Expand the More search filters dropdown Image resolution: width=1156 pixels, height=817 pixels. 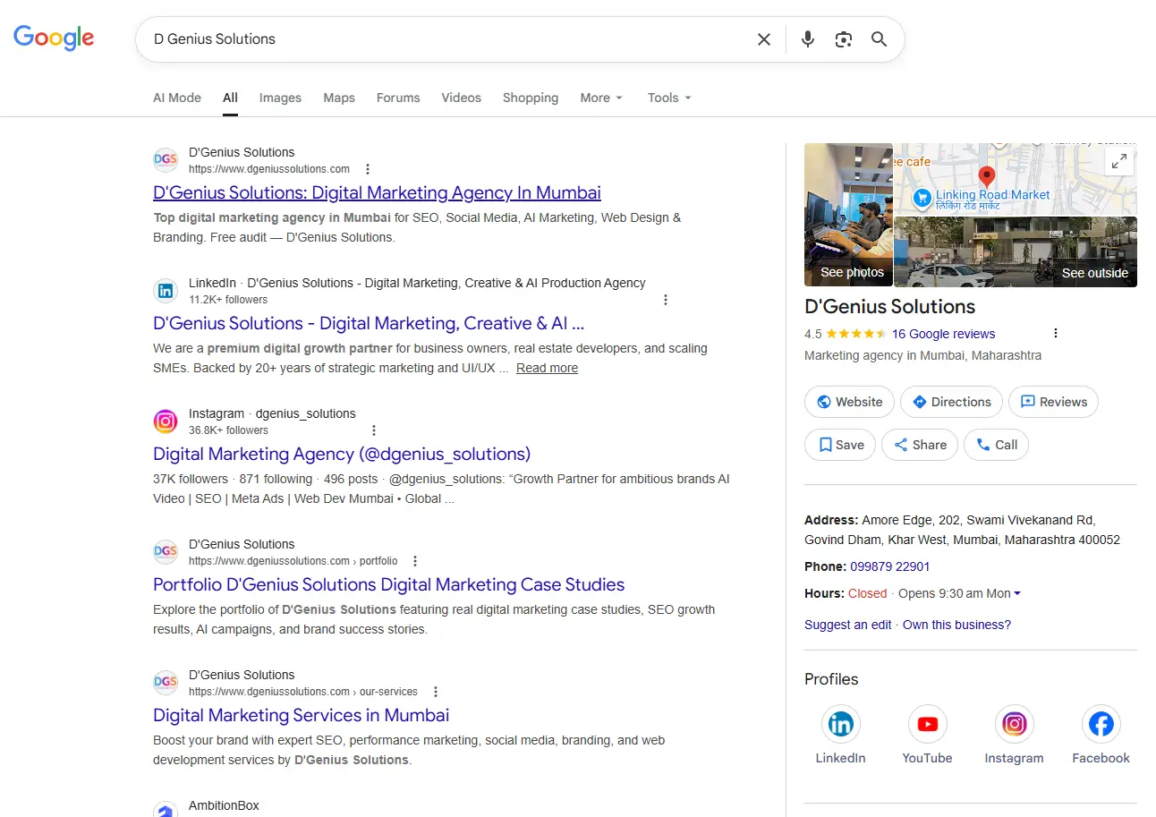(601, 98)
